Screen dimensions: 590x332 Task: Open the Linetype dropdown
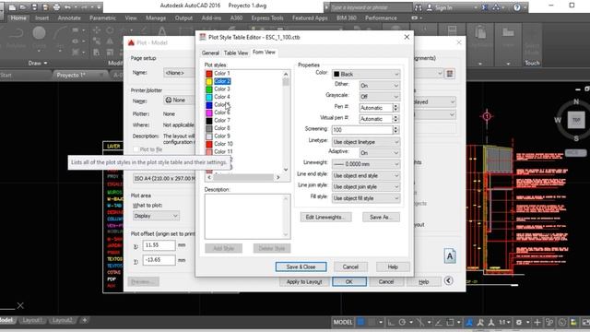(x=366, y=142)
